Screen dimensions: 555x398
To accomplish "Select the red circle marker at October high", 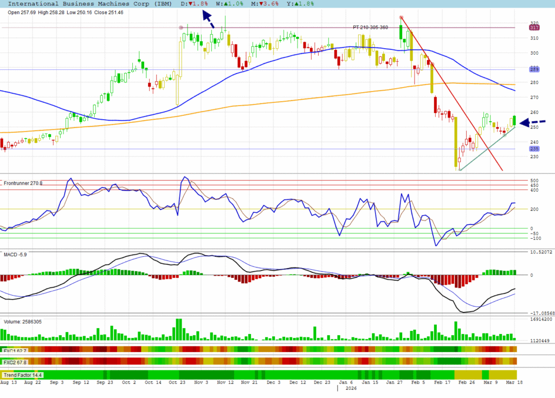I will coord(181,28).
